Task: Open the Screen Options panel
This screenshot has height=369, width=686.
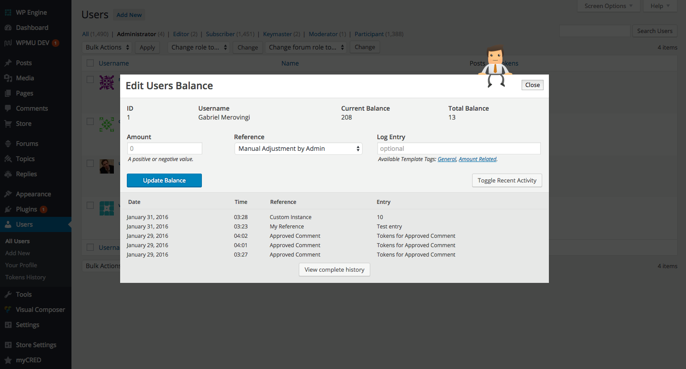Action: [x=608, y=6]
